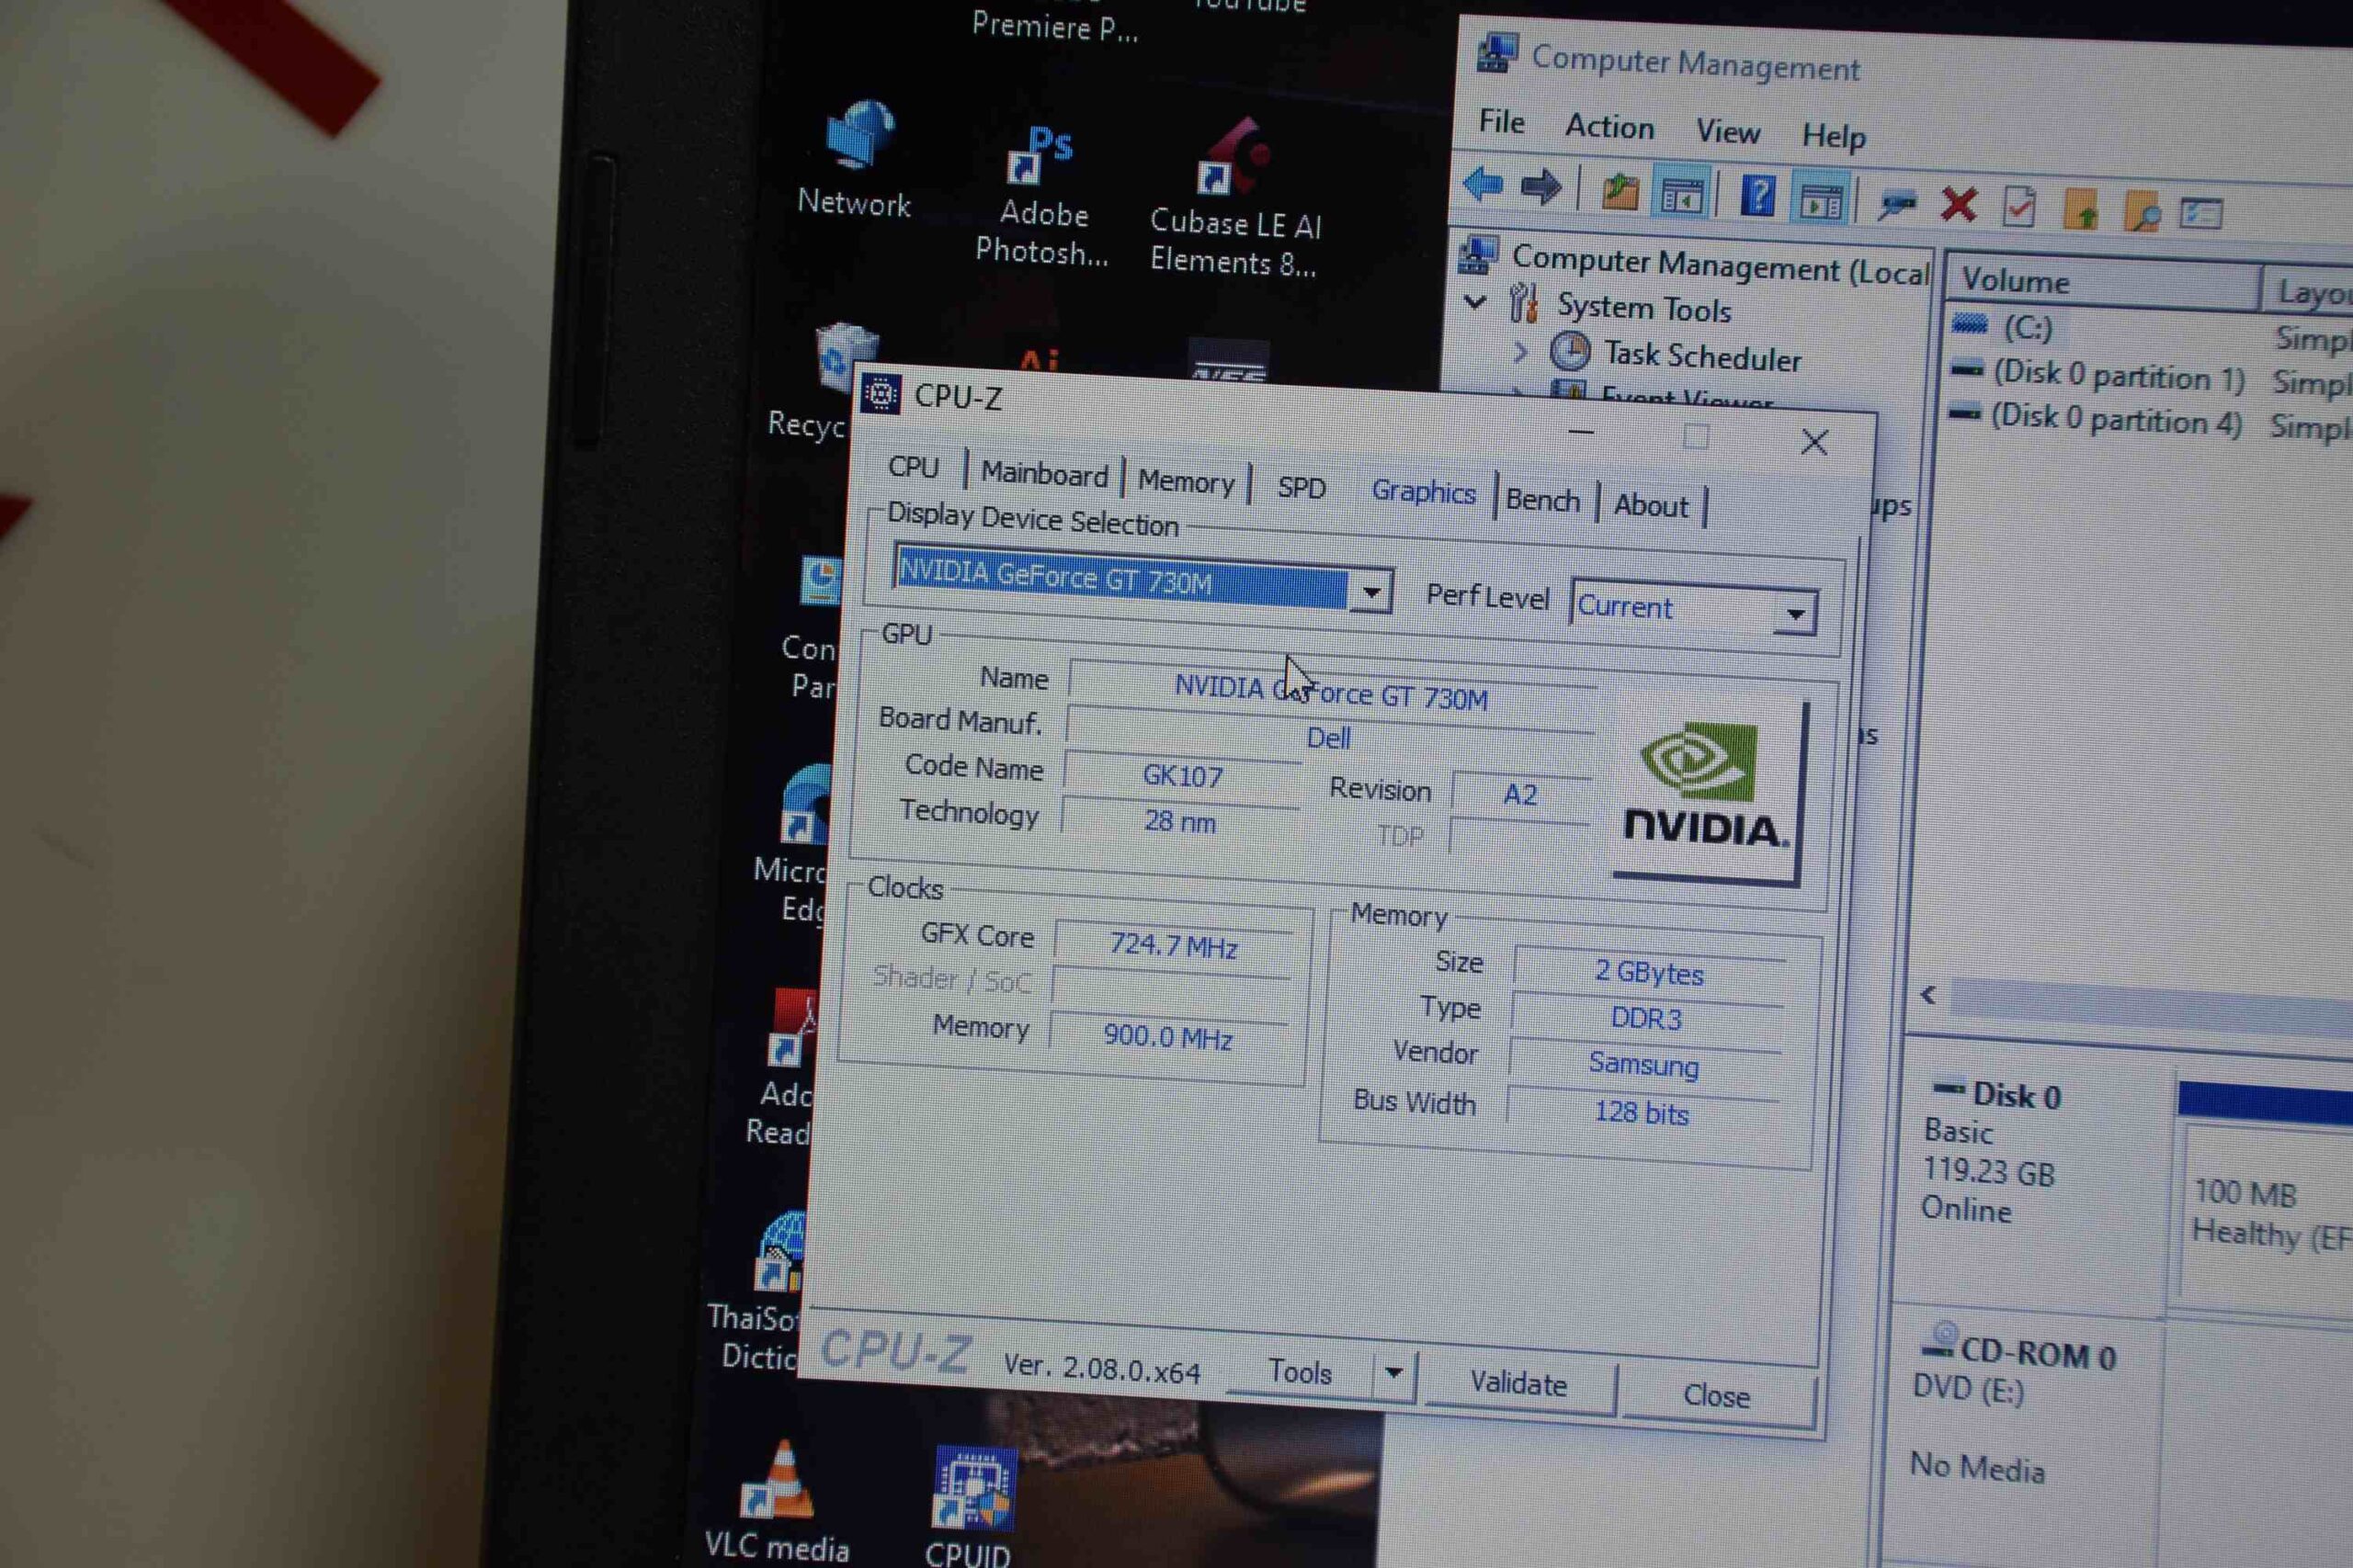Click the GFX Core 724.7 MHz value
Viewport: 2353px width, 1568px height.
(x=1175, y=945)
